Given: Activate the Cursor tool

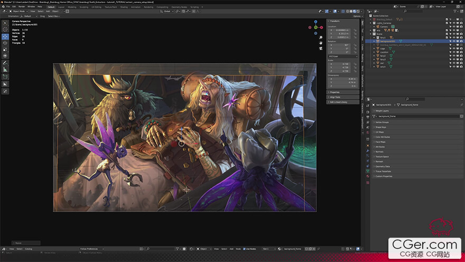Looking at the screenshot, I should pos(5,30).
